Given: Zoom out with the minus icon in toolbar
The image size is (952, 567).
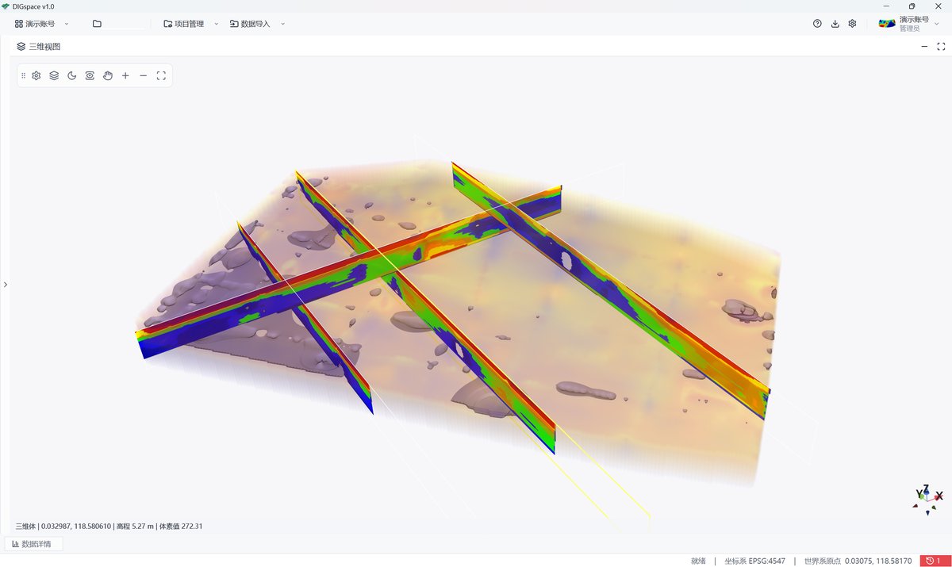Looking at the screenshot, I should 144,75.
